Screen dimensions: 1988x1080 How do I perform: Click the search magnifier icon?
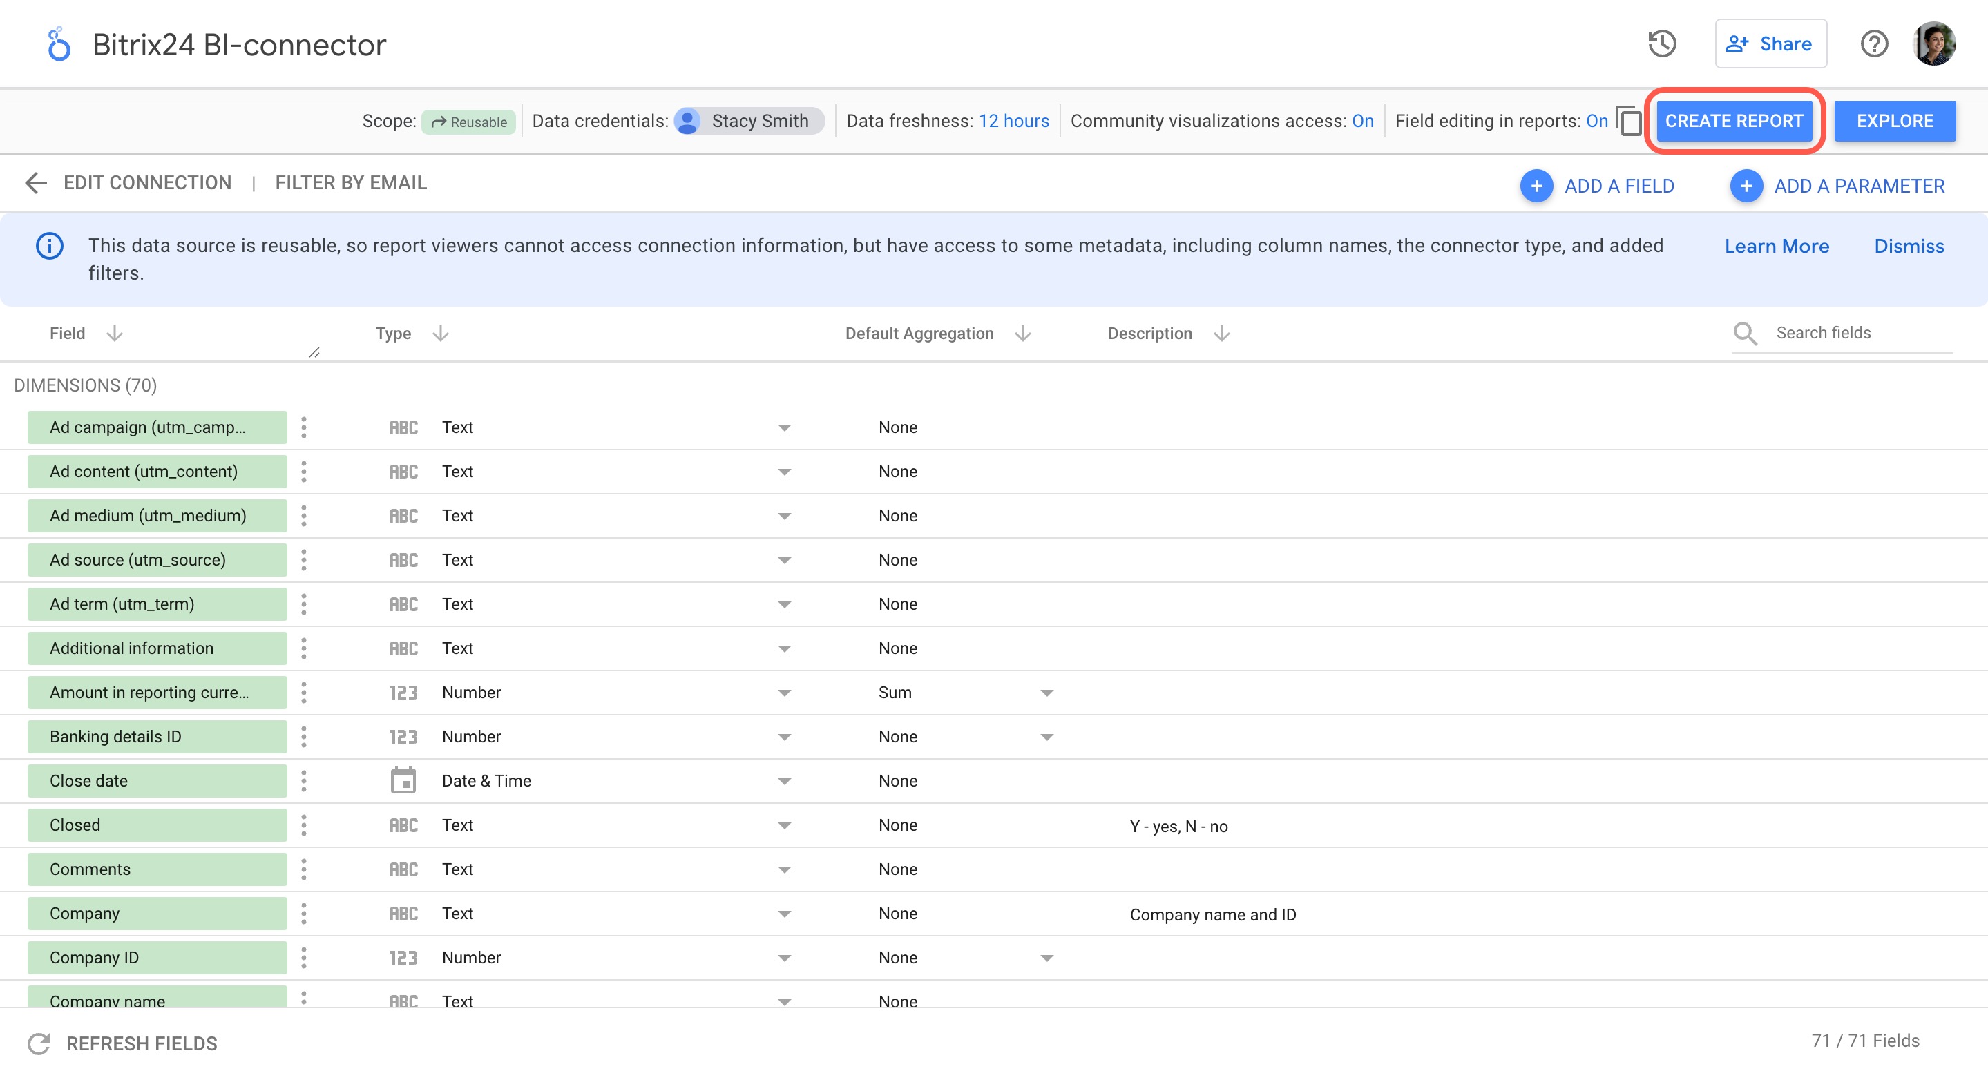pyautogui.click(x=1745, y=334)
